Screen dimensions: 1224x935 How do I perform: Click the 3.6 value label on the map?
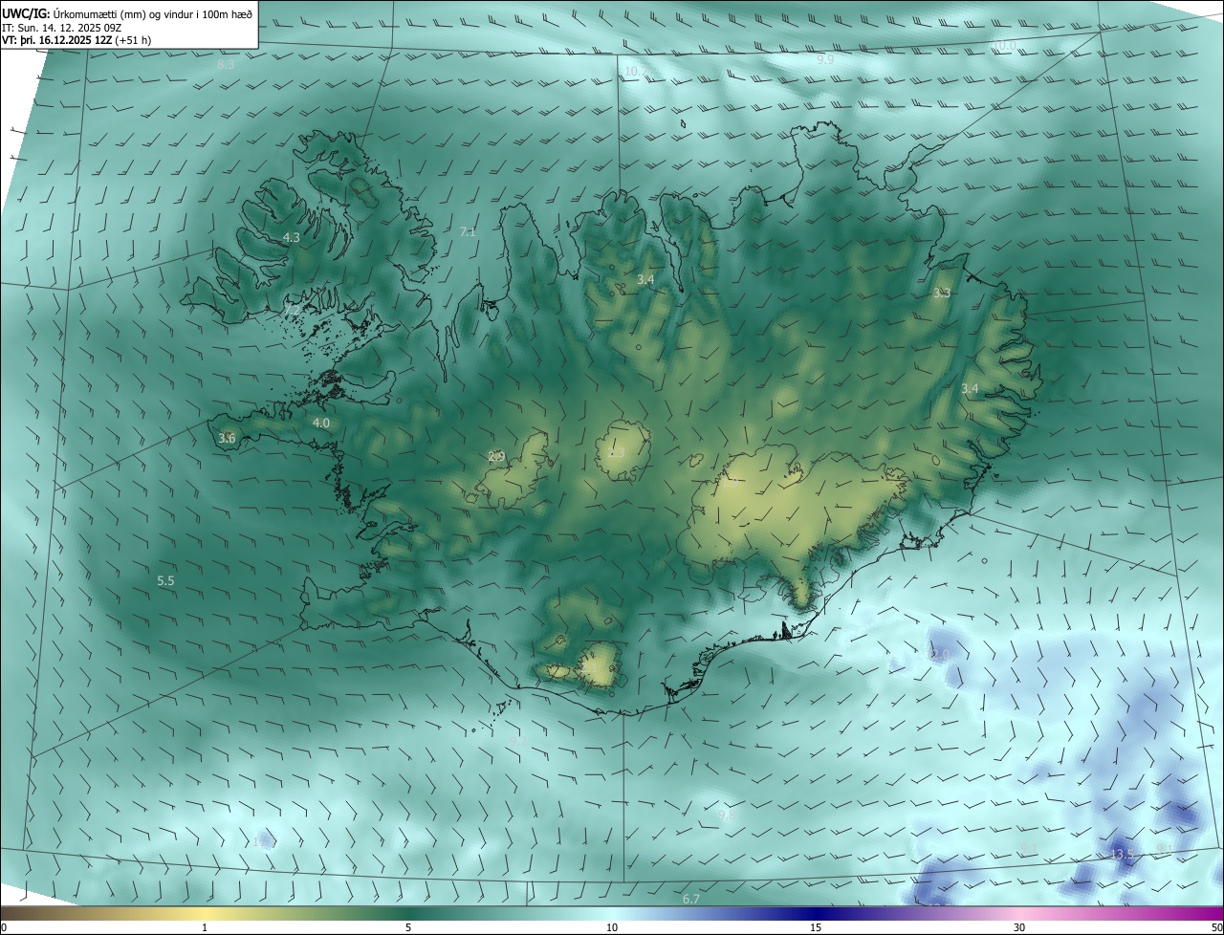[x=227, y=438]
